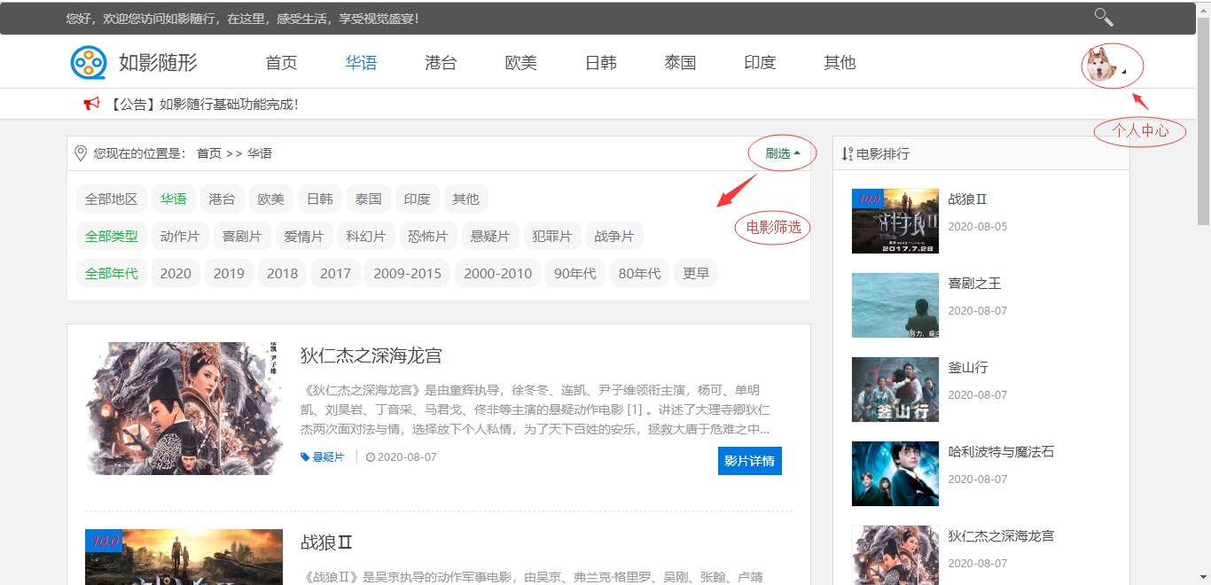Select the 全部年代 year filter
The height and width of the screenshot is (585, 1211).
click(112, 273)
